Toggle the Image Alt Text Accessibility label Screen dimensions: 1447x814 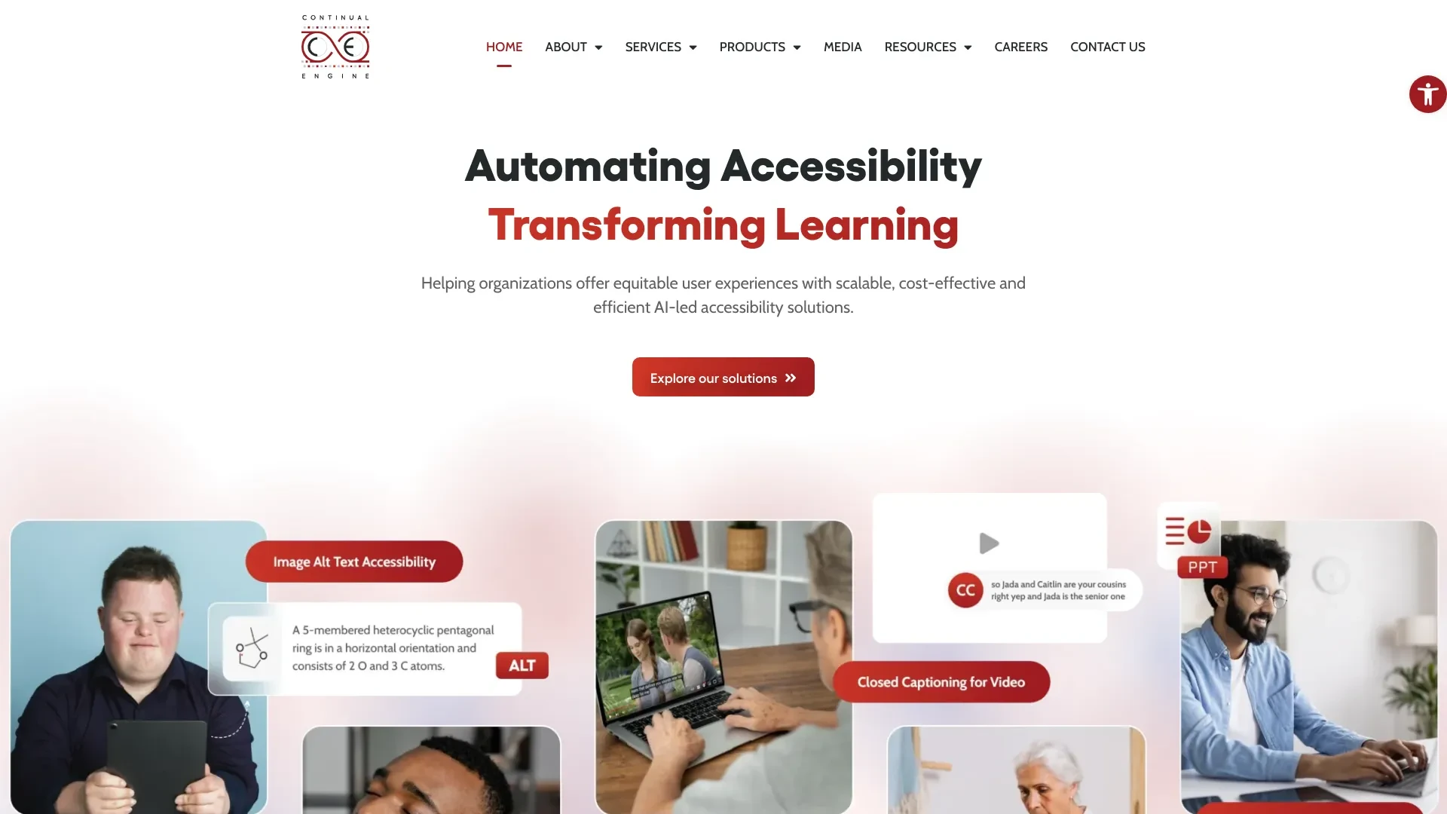pos(353,562)
